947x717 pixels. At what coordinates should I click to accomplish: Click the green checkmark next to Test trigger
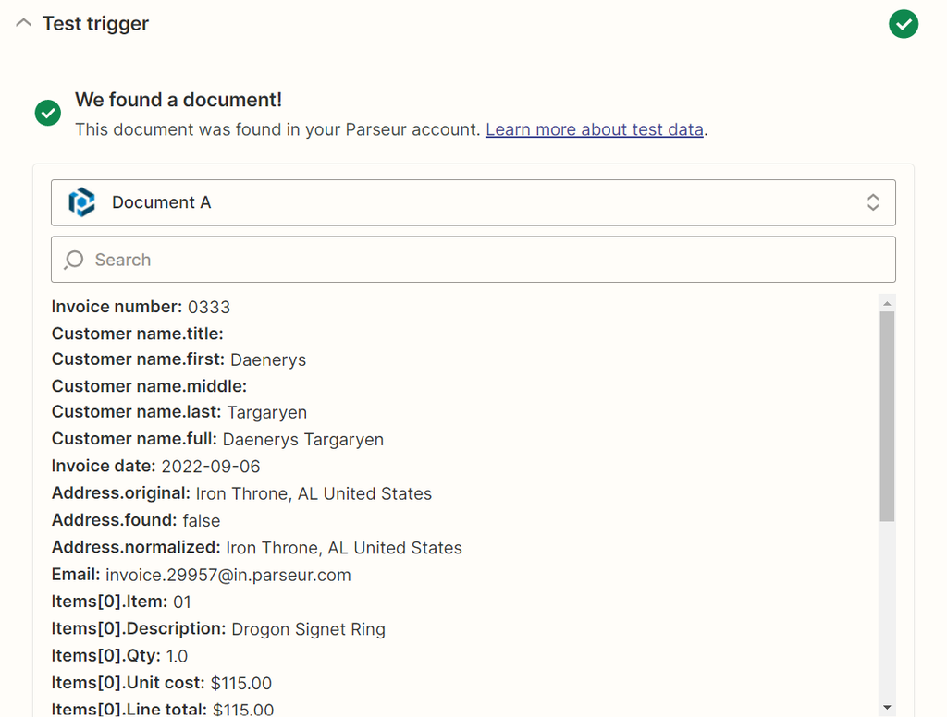[904, 24]
